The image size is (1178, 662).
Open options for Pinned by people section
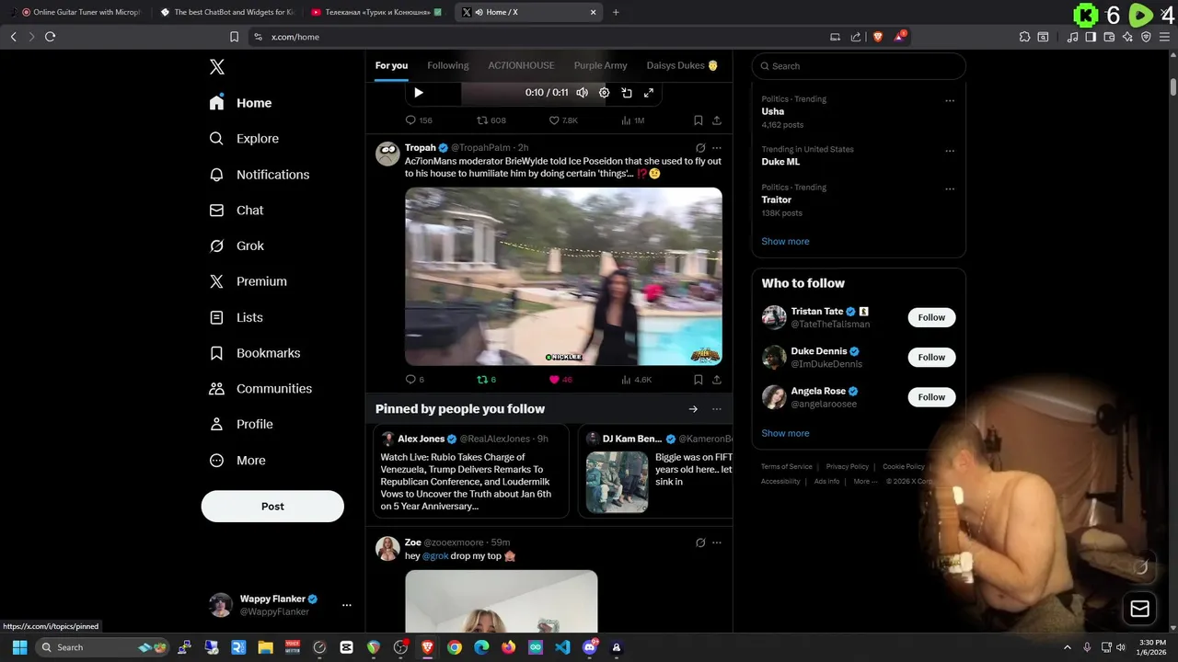click(x=717, y=409)
